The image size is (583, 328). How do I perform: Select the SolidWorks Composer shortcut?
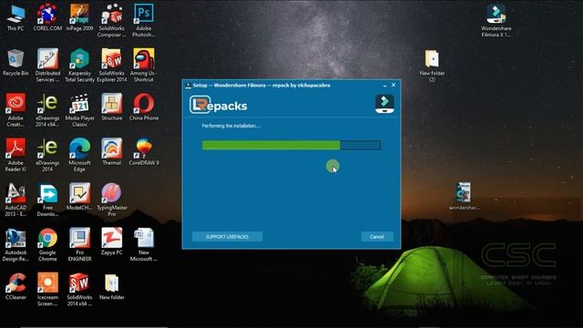[x=111, y=20]
